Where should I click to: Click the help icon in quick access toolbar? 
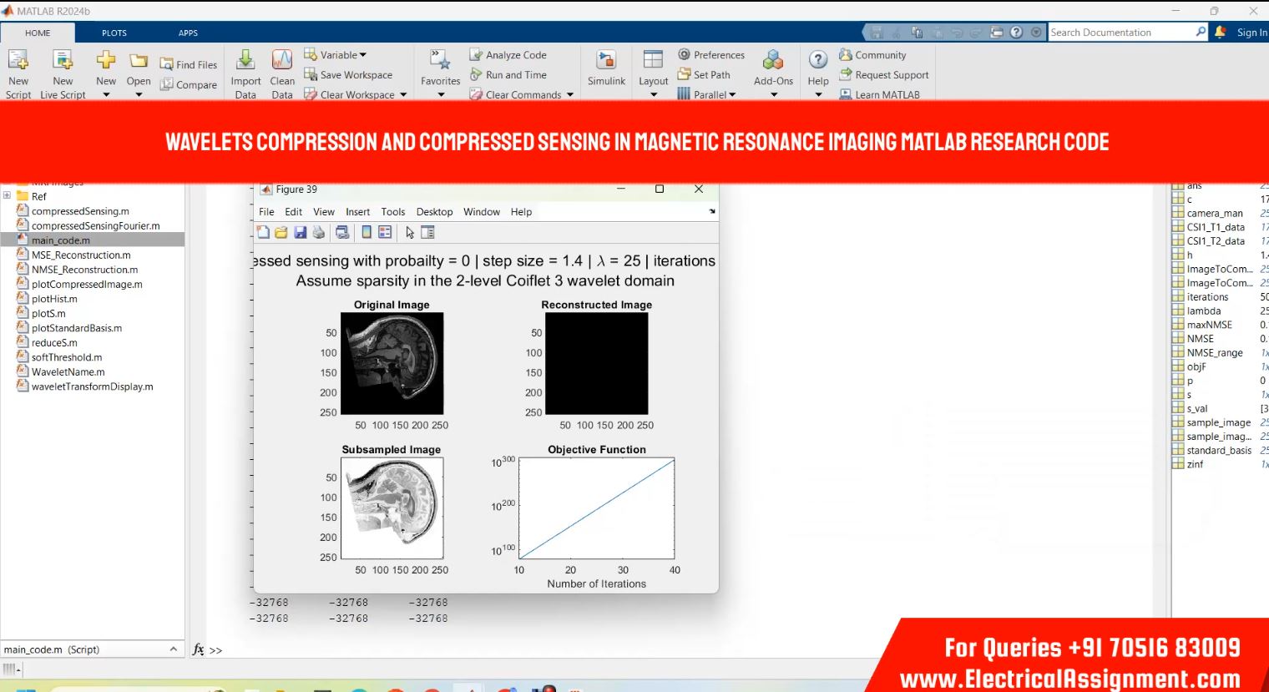1016,32
